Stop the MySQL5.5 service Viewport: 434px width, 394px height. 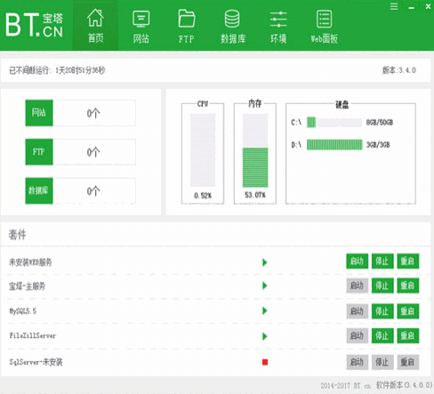[382, 311]
